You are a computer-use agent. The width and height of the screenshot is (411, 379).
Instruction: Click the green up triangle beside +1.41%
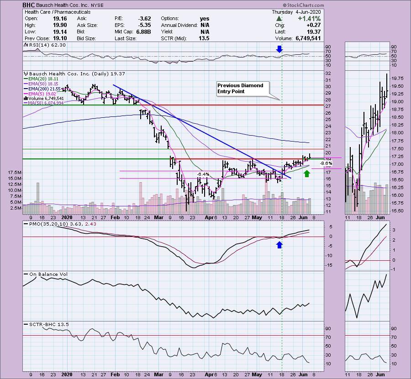coord(279,19)
